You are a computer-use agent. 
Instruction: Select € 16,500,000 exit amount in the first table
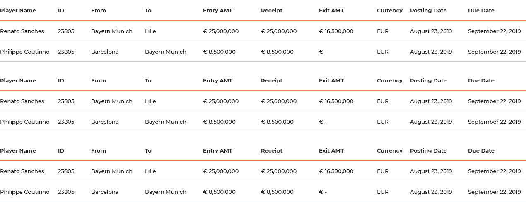(336, 31)
